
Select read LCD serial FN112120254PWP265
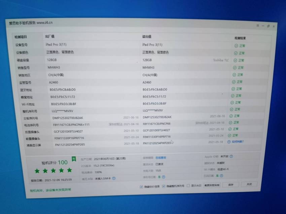[x=157, y=143]
